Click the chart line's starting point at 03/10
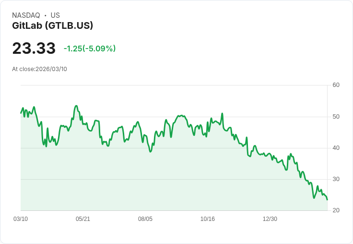 [x=21, y=113]
